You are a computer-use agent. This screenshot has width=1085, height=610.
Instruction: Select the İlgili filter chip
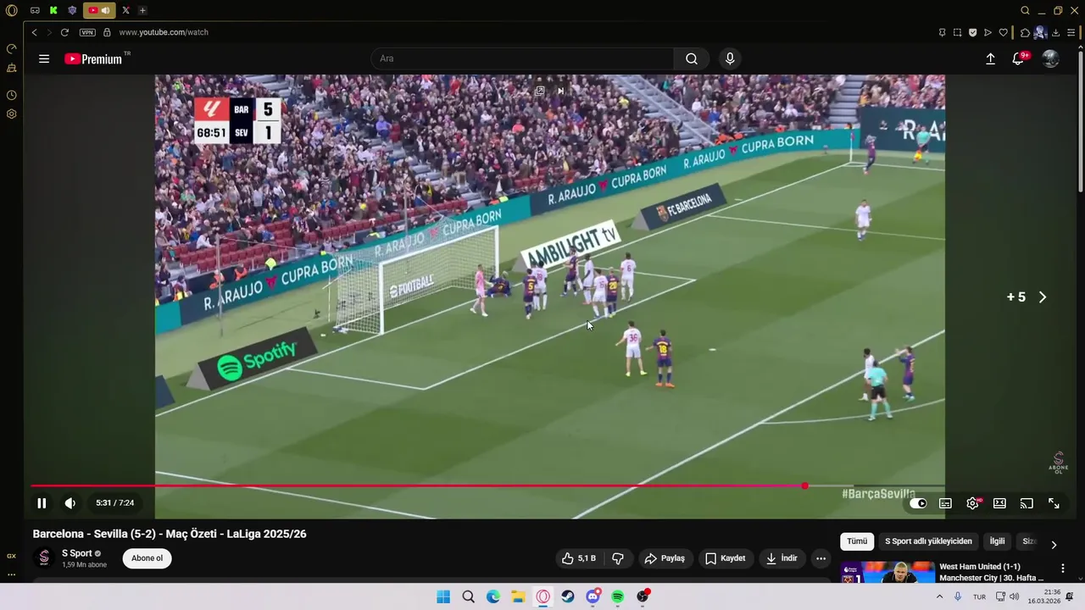pyautogui.click(x=998, y=541)
